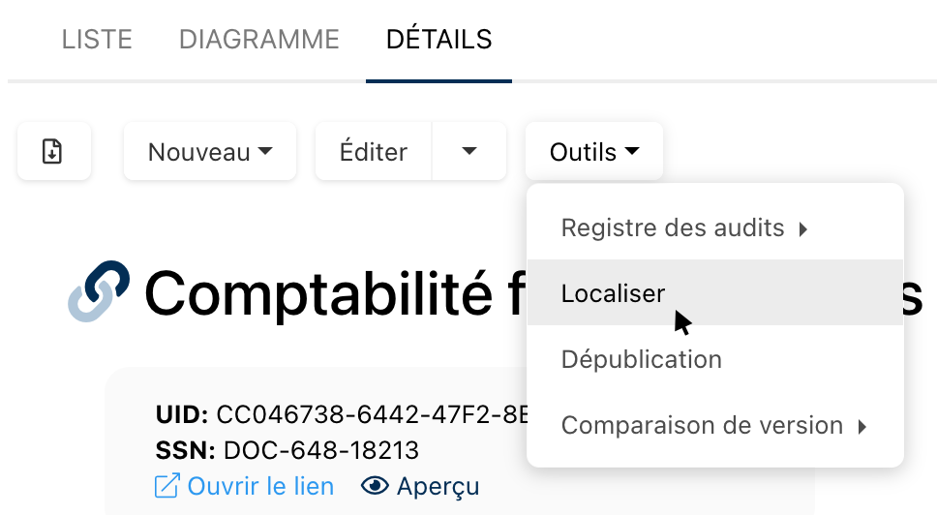
Task: Open the Ouvrir le lien link
Action: (x=260, y=485)
